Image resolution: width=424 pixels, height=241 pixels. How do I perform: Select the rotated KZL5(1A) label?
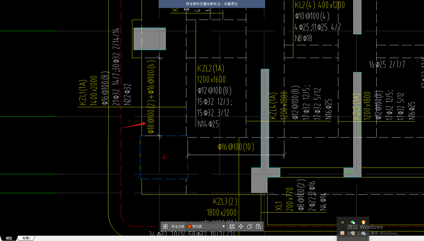pyautogui.click(x=357, y=106)
